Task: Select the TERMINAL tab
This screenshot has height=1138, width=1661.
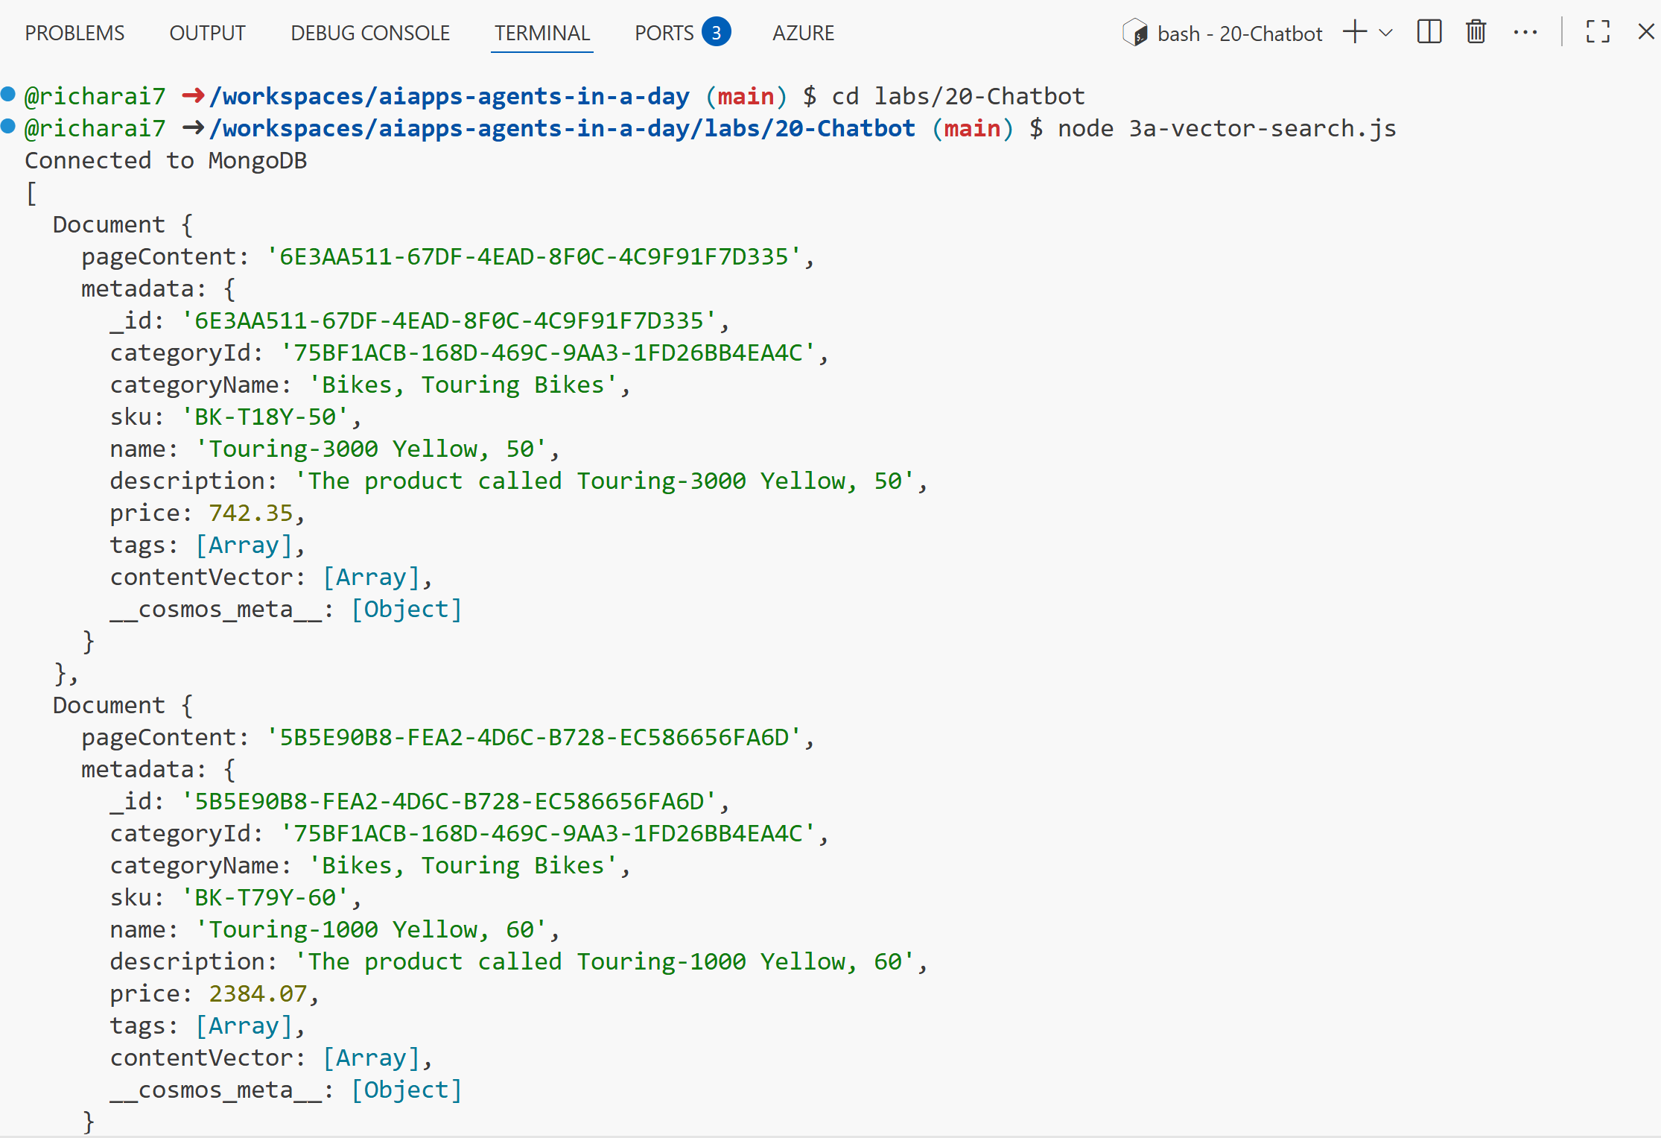Action: (x=542, y=33)
